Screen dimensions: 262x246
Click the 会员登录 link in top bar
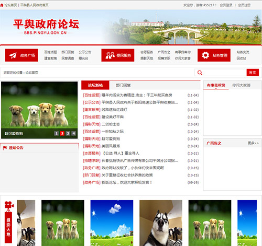pyautogui.click(x=226, y=5)
